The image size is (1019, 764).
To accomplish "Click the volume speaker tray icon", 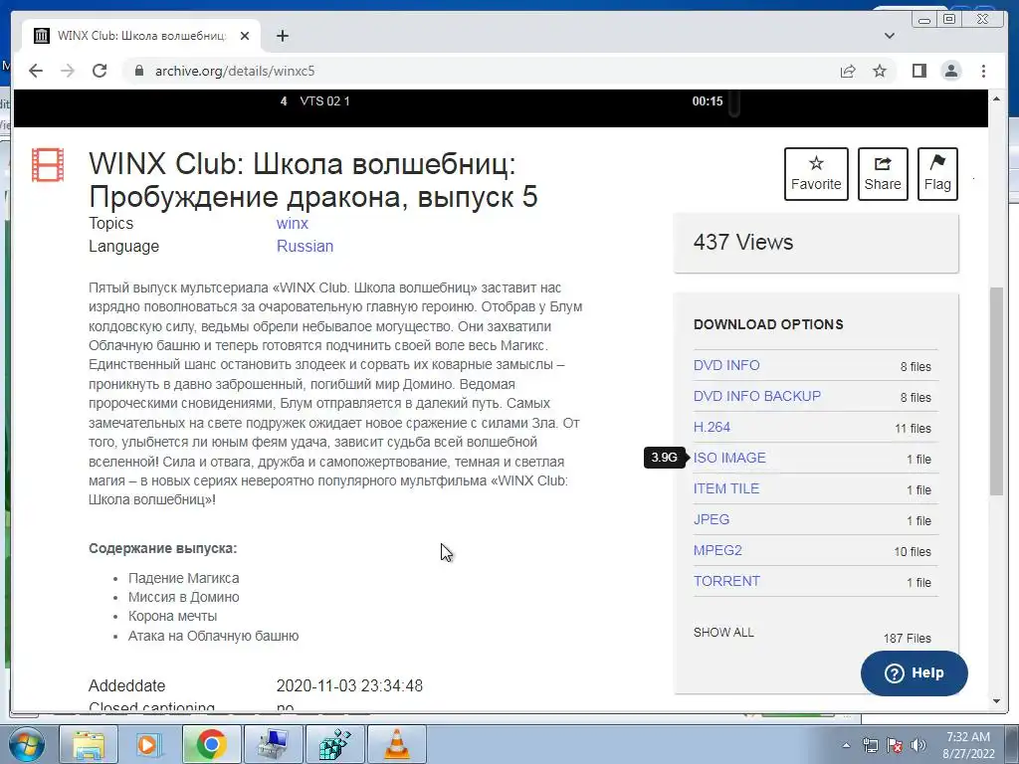I will pyautogui.click(x=918, y=745).
